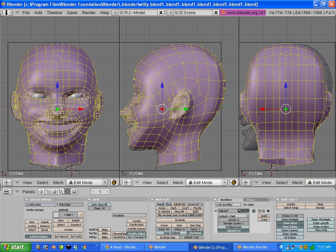336x252 pixels.
Task: Enable Draw Creases
Action: pyautogui.click(x=290, y=230)
